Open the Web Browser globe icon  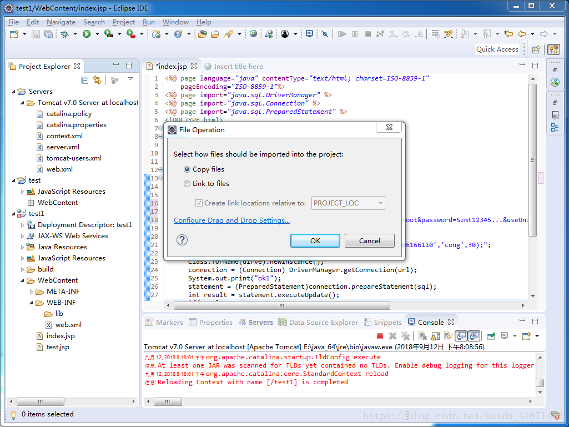(253, 34)
